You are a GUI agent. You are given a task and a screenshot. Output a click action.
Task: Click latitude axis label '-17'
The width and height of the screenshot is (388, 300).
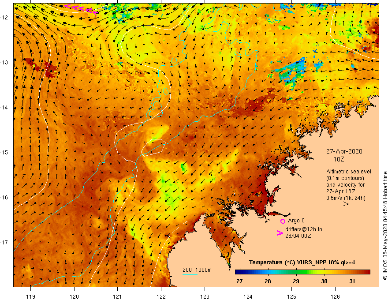tap(4, 242)
